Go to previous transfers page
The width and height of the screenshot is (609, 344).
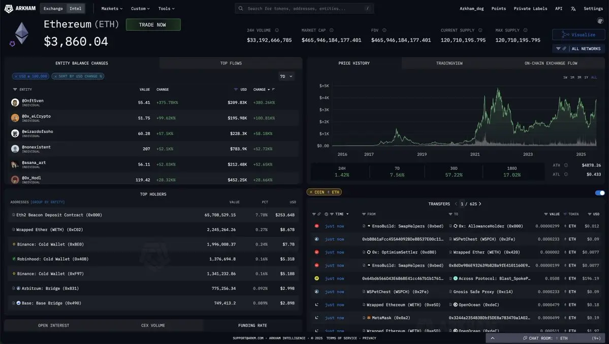pos(456,204)
